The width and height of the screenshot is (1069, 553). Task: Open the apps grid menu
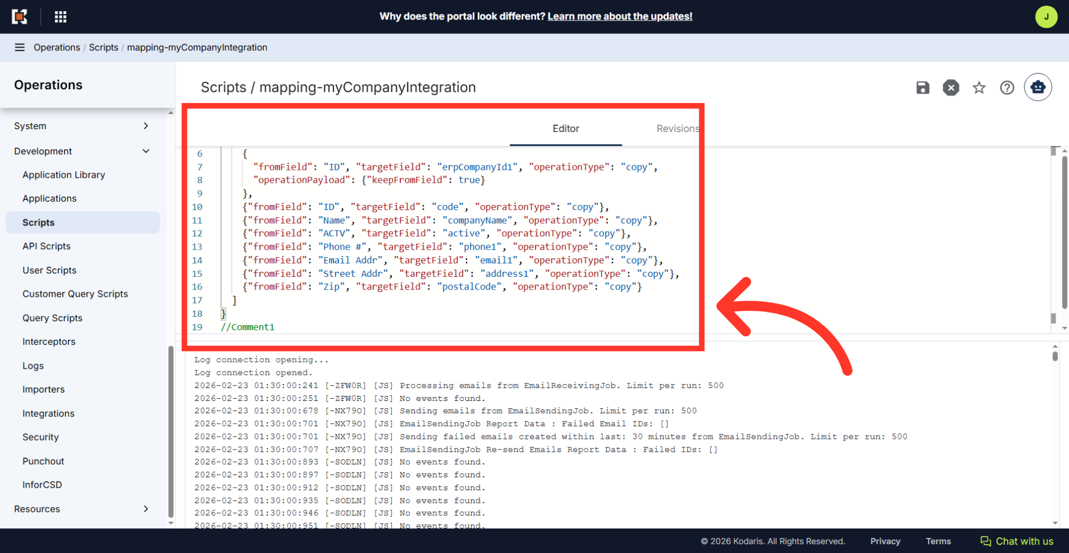coord(61,17)
